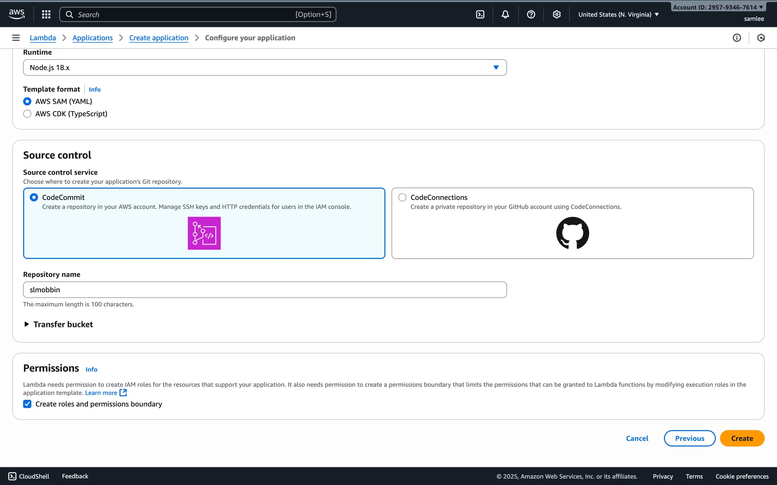Open AWS services grid menu
The height and width of the screenshot is (485, 777).
coord(46,15)
